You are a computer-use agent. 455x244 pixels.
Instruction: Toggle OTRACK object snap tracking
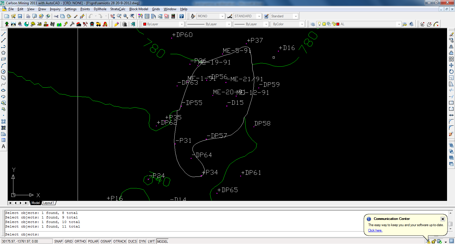[x=120, y=241]
